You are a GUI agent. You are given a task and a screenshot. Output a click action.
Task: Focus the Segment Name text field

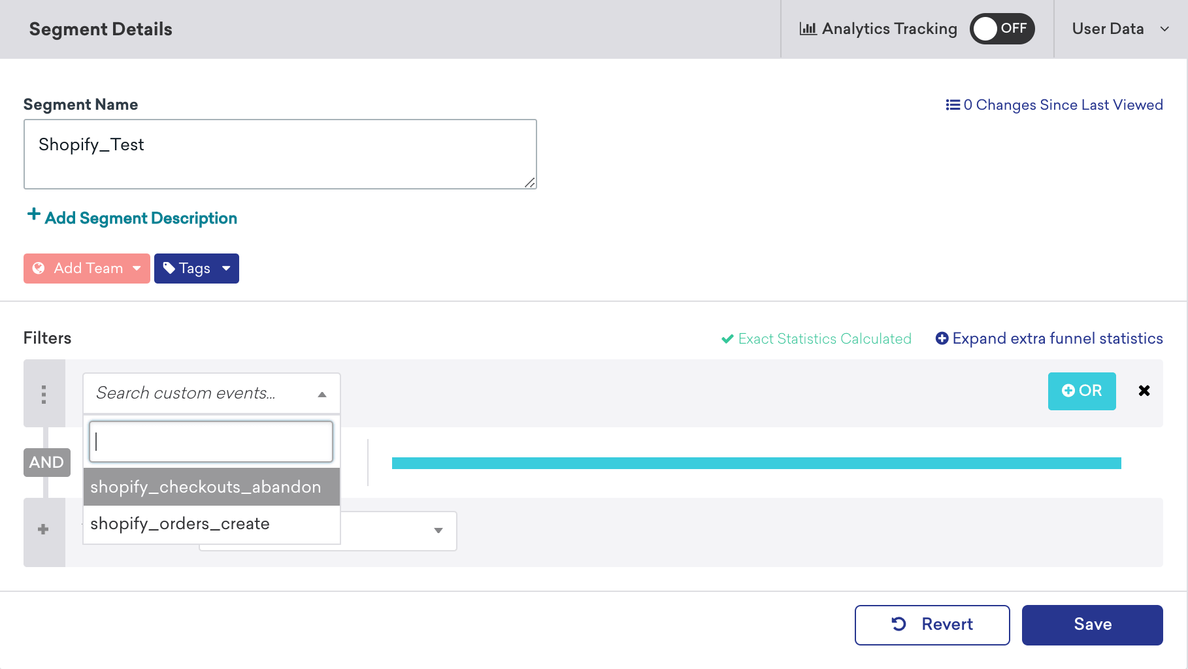coord(280,154)
